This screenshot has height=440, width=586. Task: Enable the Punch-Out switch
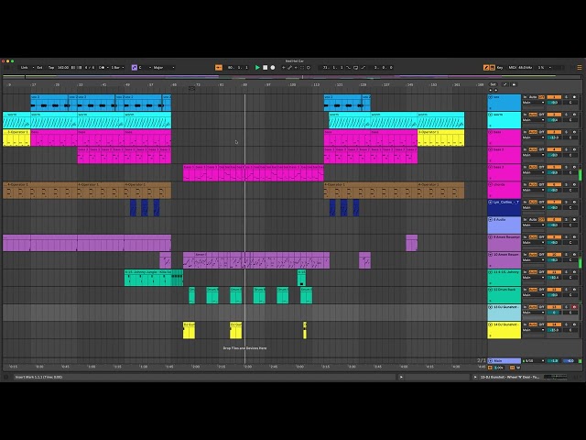tap(363, 67)
